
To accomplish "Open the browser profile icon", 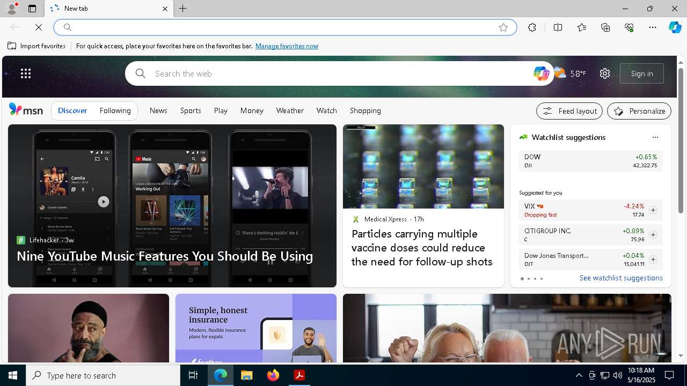I will pos(11,9).
